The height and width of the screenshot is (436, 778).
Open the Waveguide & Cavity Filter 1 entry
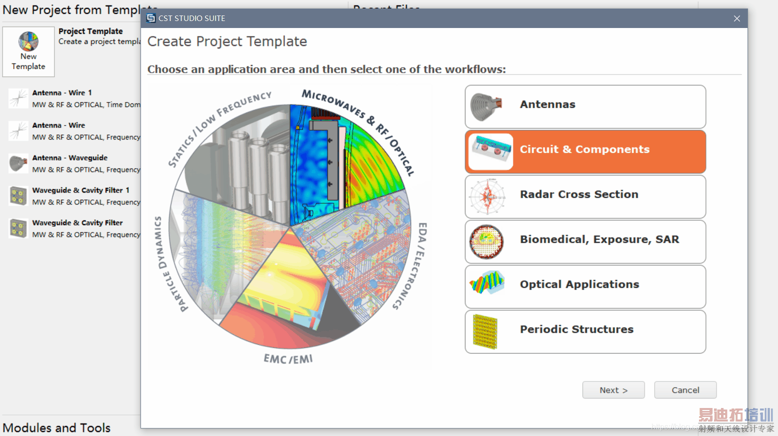74,196
